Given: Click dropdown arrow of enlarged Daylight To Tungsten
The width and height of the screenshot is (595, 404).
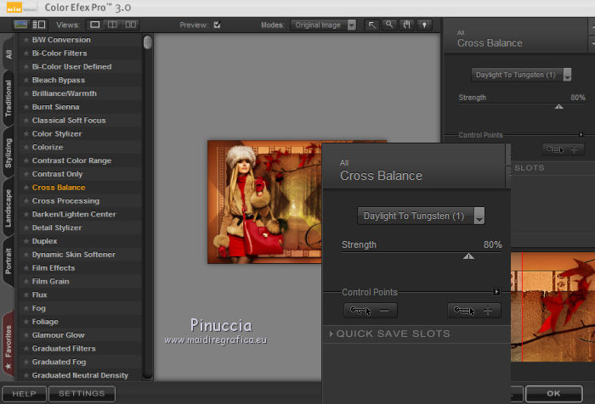Looking at the screenshot, I should [479, 216].
